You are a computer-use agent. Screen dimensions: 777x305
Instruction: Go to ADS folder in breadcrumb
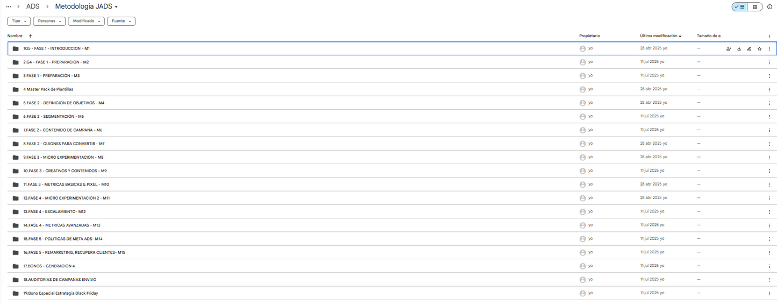(33, 6)
